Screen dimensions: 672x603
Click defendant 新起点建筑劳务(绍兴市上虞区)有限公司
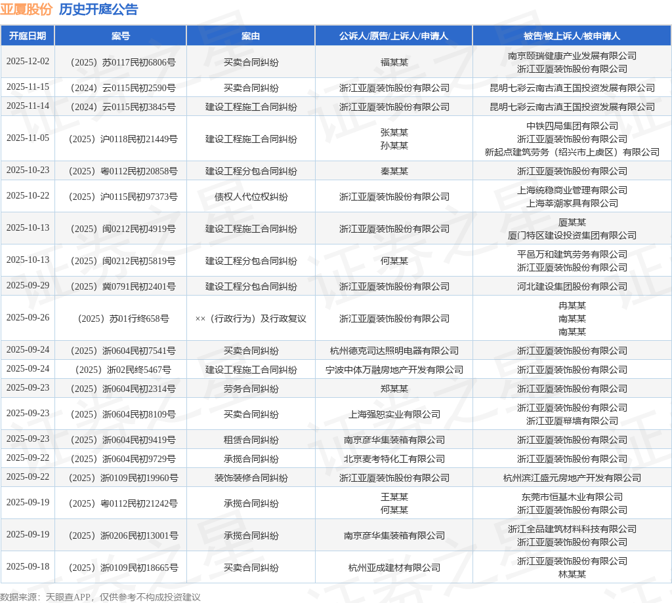pos(572,152)
